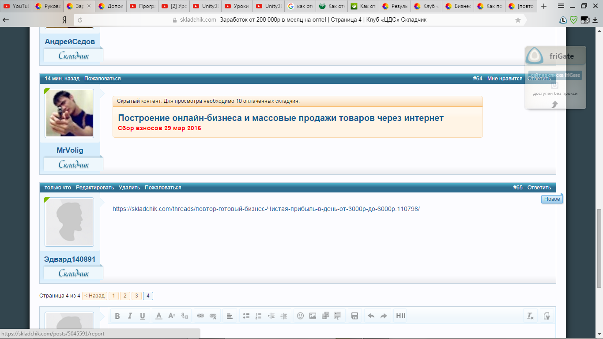Report post #65 with 'Пожаловаться'

tap(163, 188)
